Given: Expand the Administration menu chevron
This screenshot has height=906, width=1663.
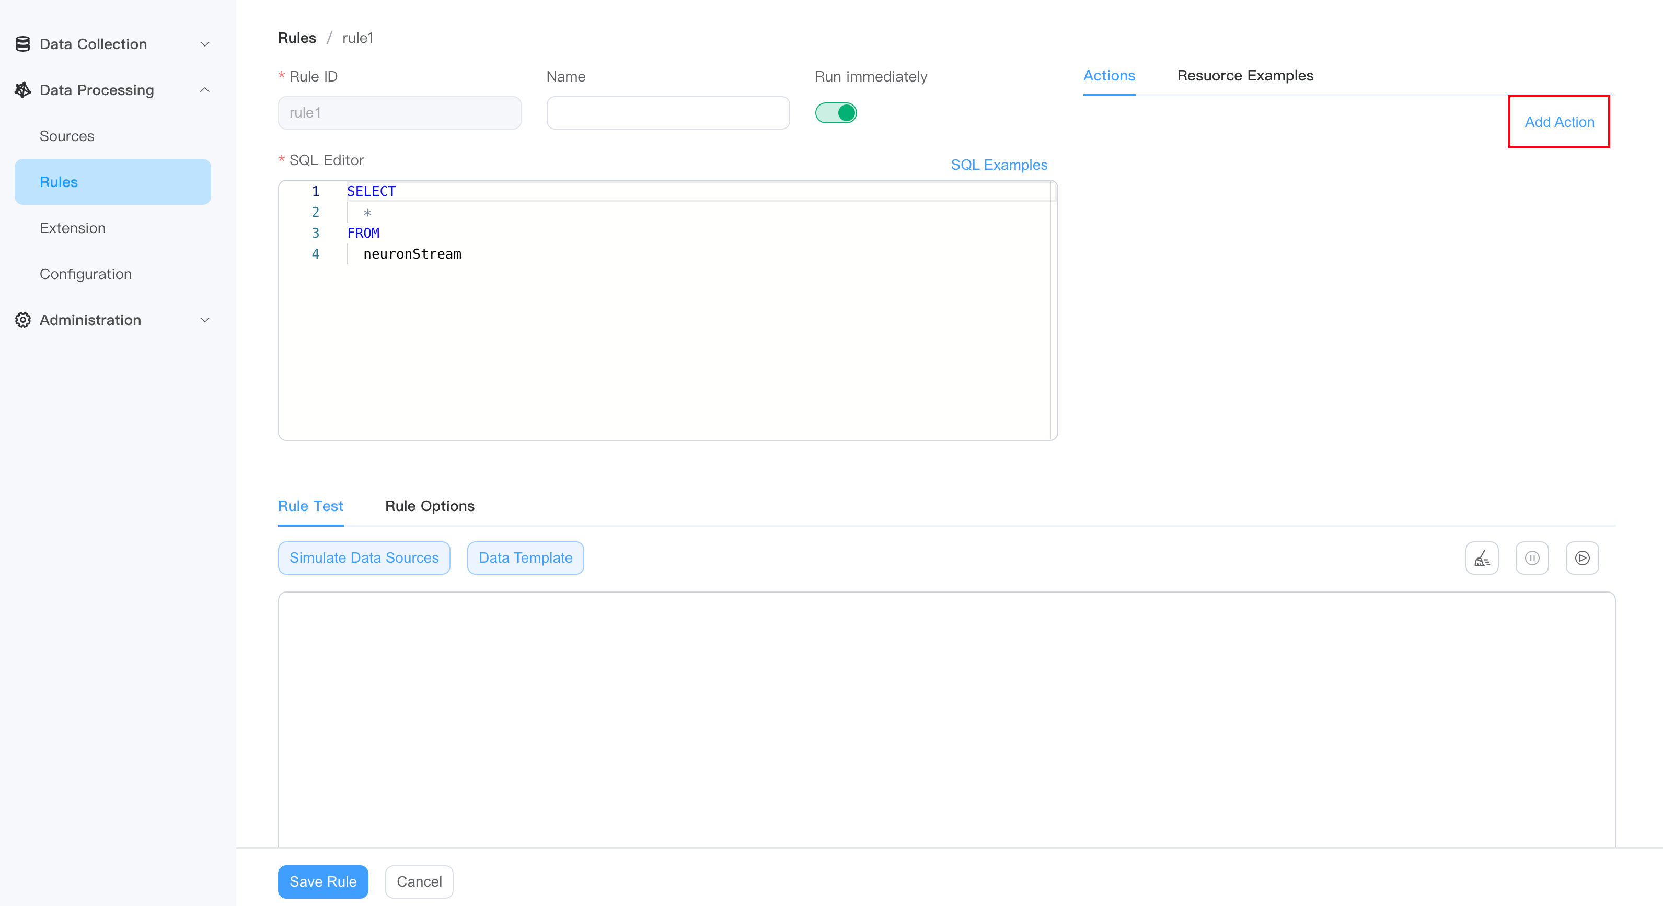Looking at the screenshot, I should 205,319.
